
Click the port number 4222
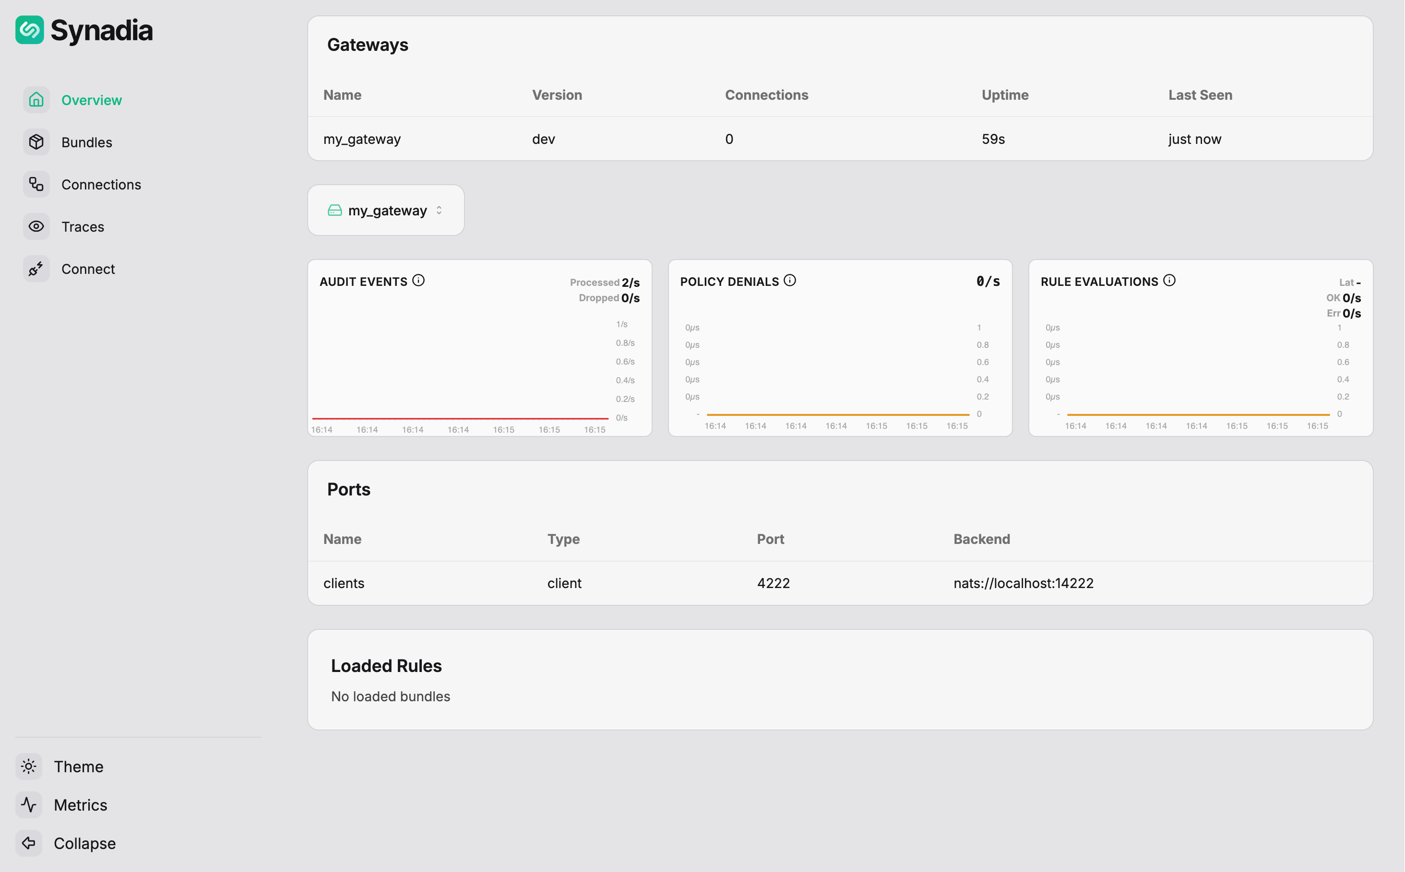(774, 584)
